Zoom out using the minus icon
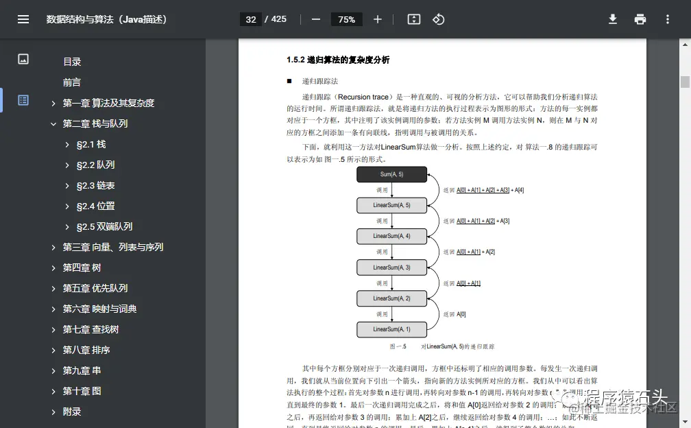Image resolution: width=691 pixels, height=428 pixels. [315, 19]
